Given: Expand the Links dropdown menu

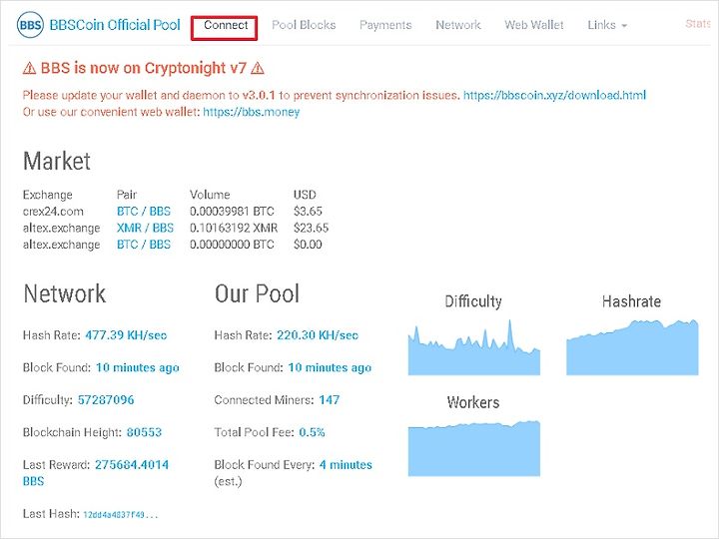Looking at the screenshot, I should pos(607,25).
